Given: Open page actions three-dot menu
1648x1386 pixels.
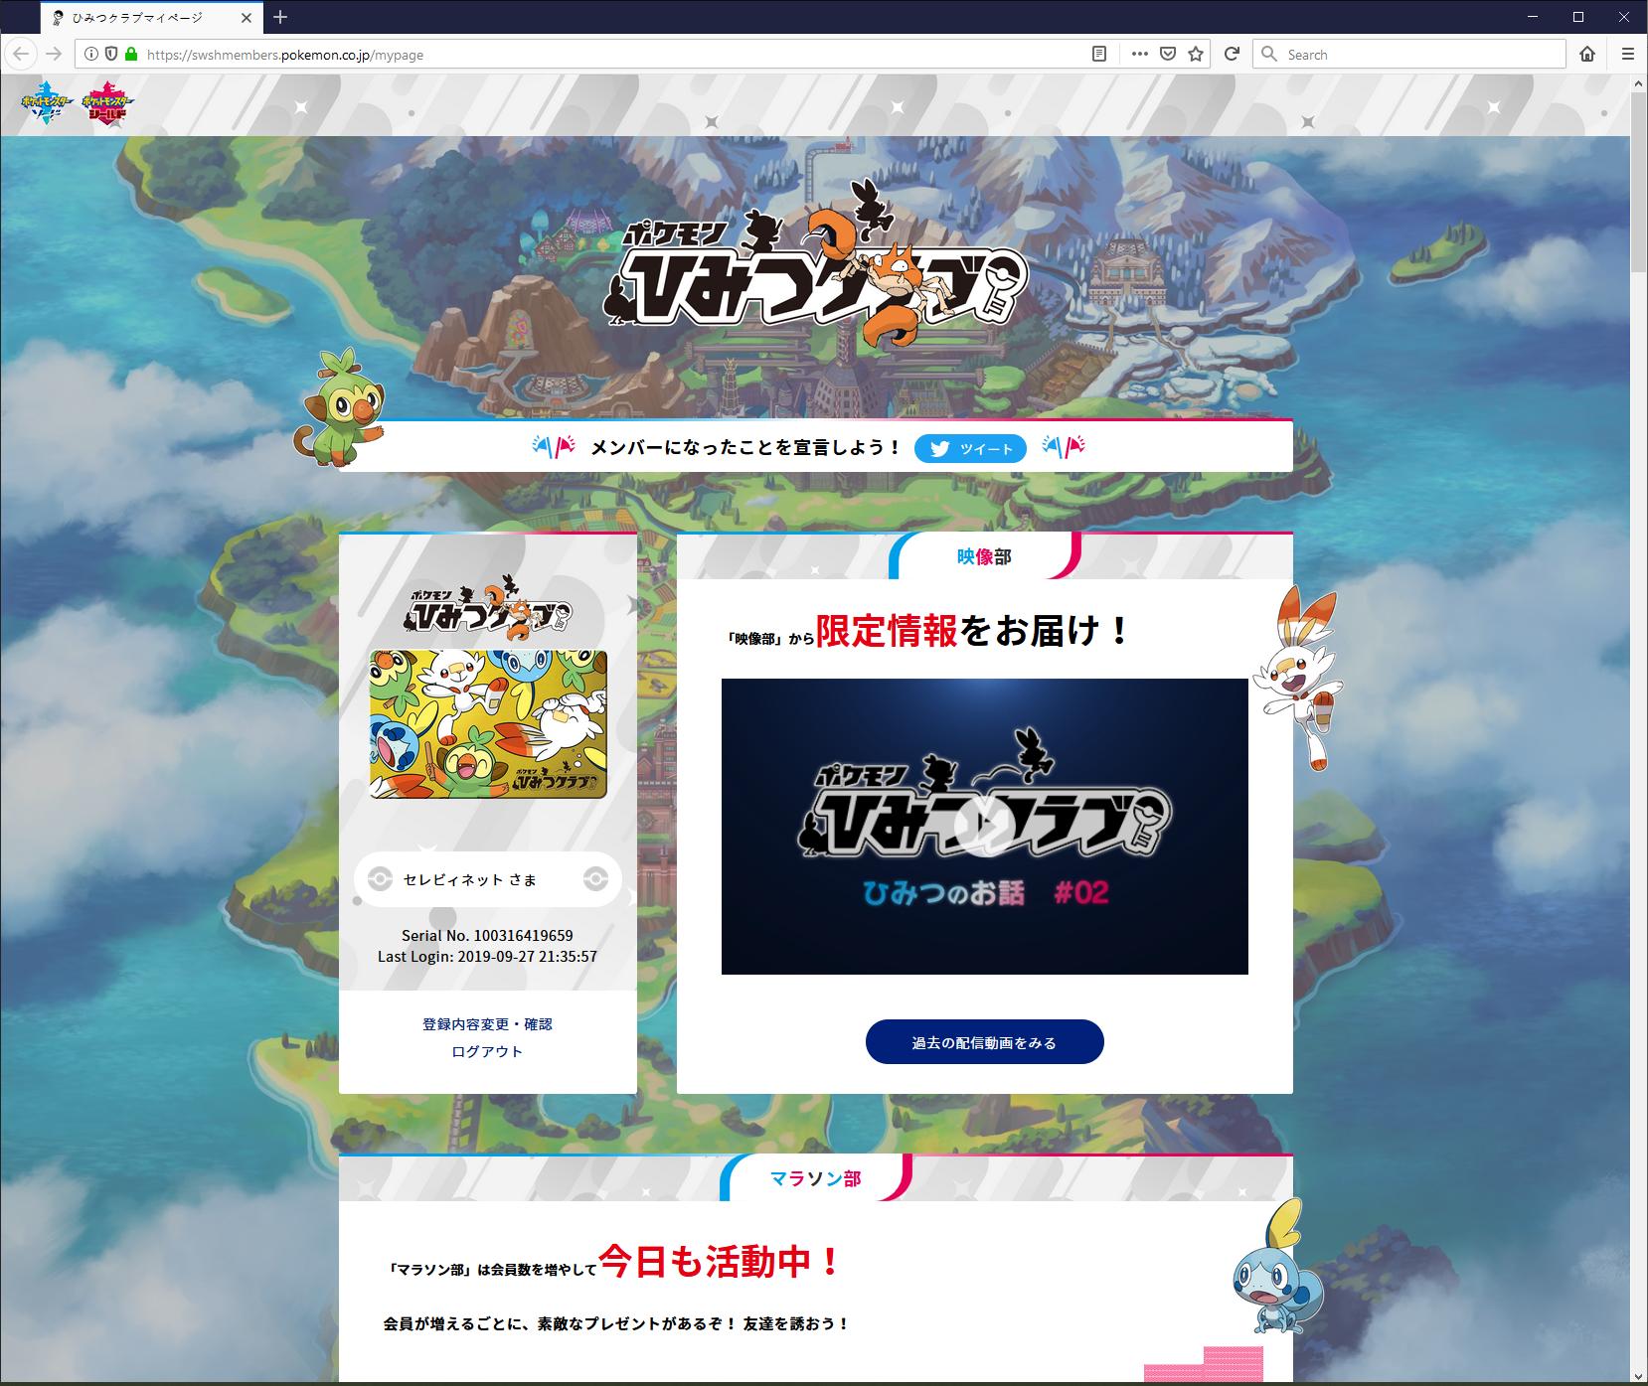Looking at the screenshot, I should [x=1140, y=55].
